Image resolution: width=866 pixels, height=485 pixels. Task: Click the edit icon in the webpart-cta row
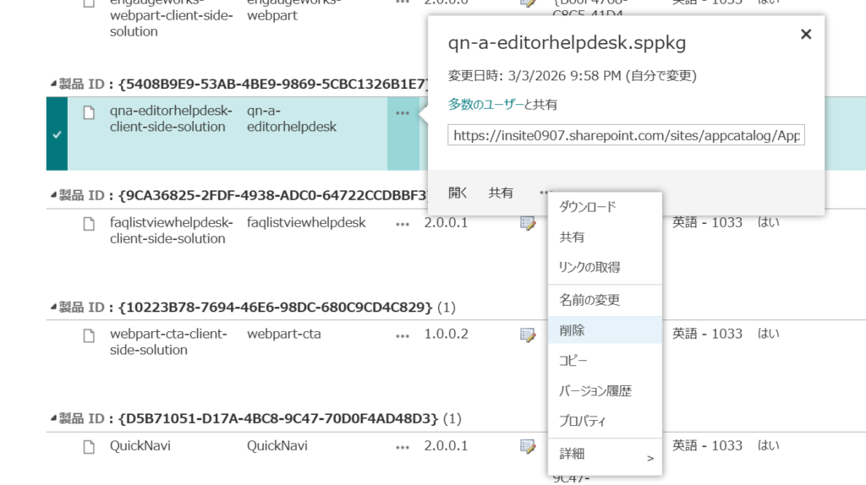[x=528, y=335]
